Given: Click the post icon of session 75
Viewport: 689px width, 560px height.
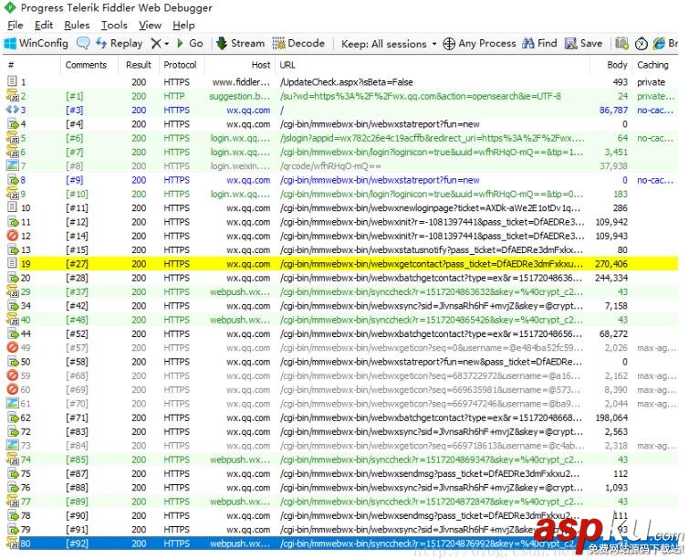Looking at the screenshot, I should click(13, 473).
